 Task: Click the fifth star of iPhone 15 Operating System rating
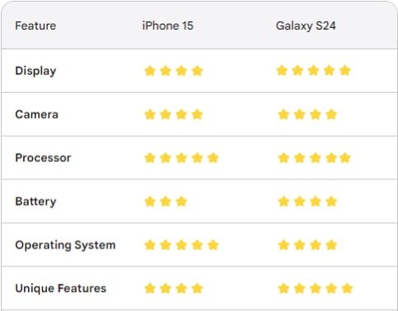point(213,245)
